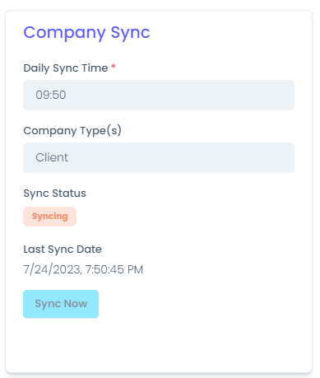Select the Client value in Company Type(s)
Screen dimensions: 320x378
point(52,157)
